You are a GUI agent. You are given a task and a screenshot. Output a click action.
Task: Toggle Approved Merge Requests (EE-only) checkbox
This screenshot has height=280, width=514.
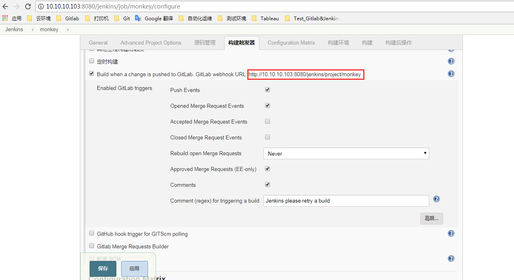[x=268, y=169]
